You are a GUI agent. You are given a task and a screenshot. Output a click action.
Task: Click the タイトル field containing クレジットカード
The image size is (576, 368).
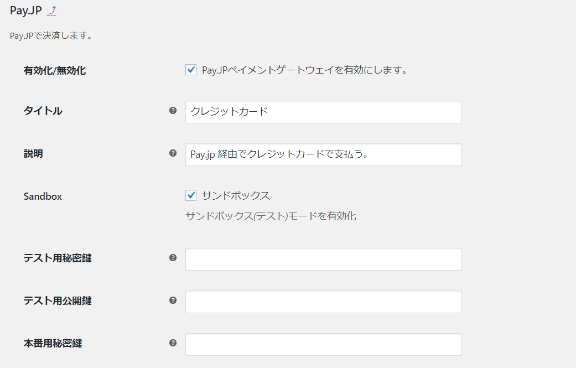323,112
